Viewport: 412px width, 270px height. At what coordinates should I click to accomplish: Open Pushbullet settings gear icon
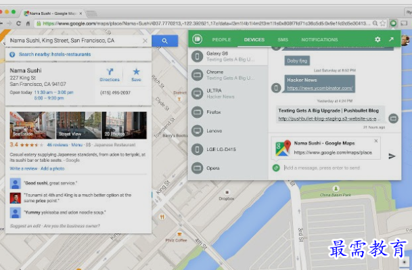point(377,39)
